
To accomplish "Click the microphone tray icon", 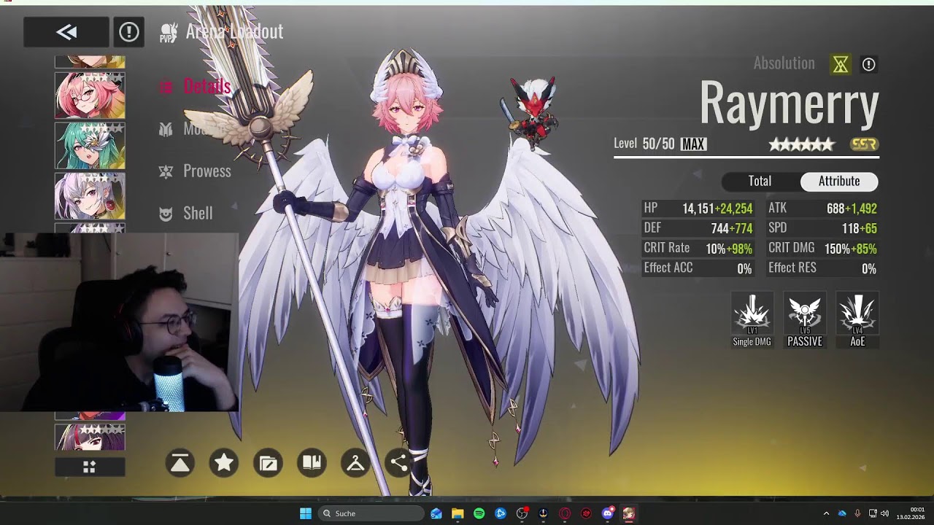I will (857, 513).
